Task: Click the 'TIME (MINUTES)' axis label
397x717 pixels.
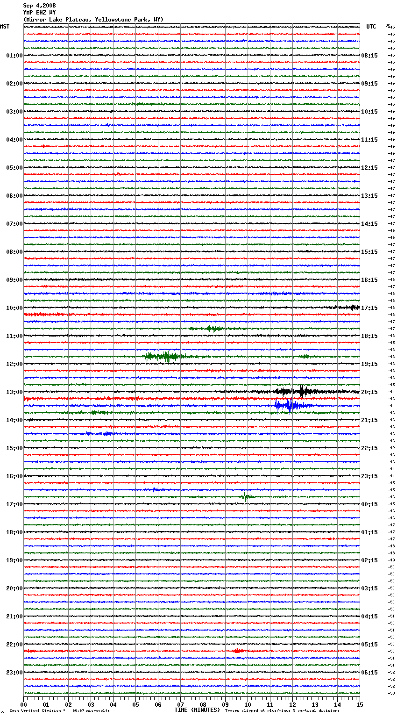Action: (197, 710)
